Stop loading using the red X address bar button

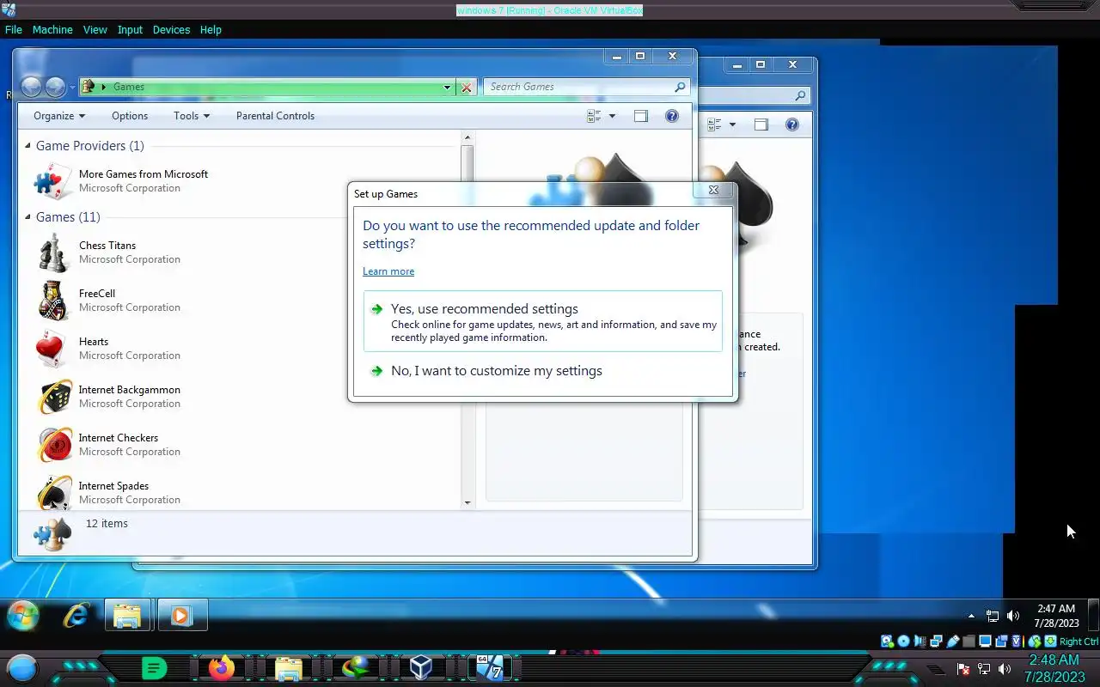point(467,87)
